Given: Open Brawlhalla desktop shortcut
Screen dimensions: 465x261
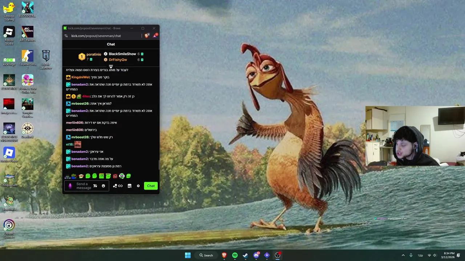Looking at the screenshot, I should (9, 203).
